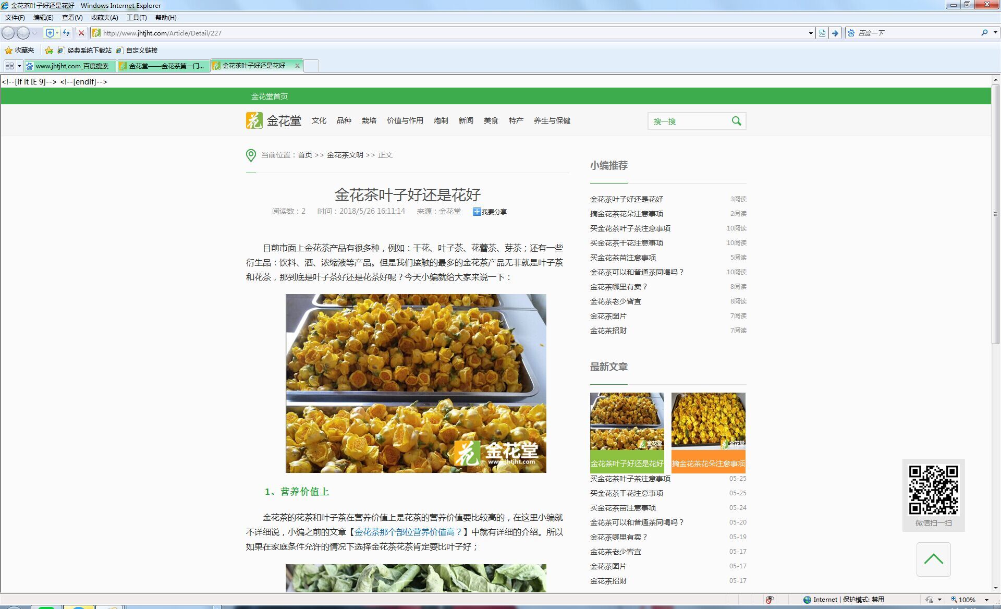Open the 品种 navigation item
The height and width of the screenshot is (609, 1001).
click(x=344, y=120)
